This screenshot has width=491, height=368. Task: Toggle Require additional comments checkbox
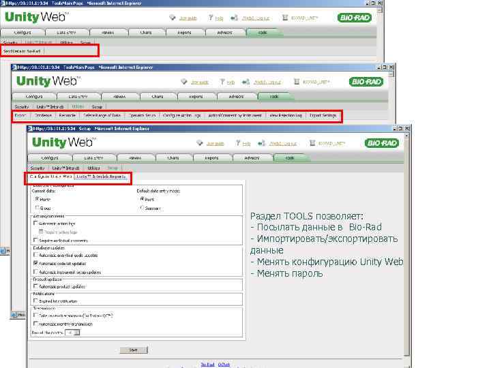tap(35, 240)
